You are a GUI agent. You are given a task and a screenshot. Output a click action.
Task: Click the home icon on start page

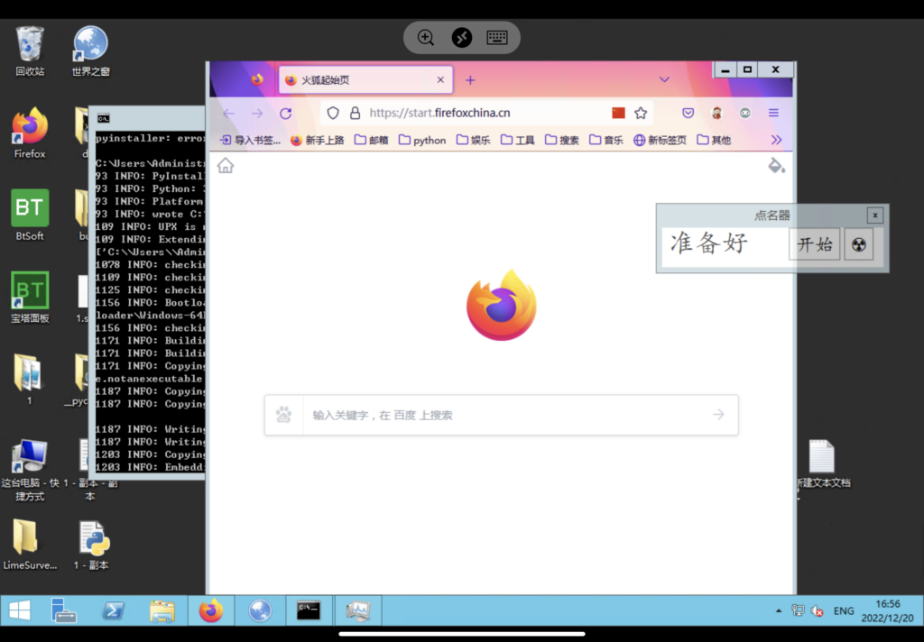226,166
